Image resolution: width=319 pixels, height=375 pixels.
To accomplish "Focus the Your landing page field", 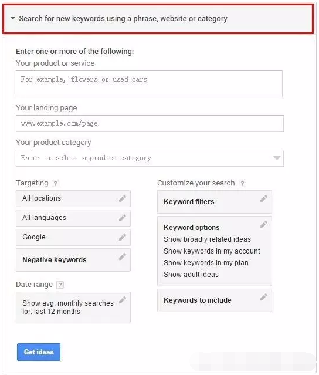I will 150,123.
